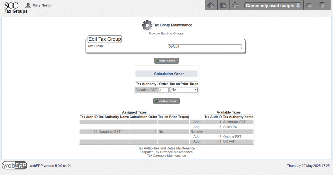Click the SCC company logo

pos(11,5)
